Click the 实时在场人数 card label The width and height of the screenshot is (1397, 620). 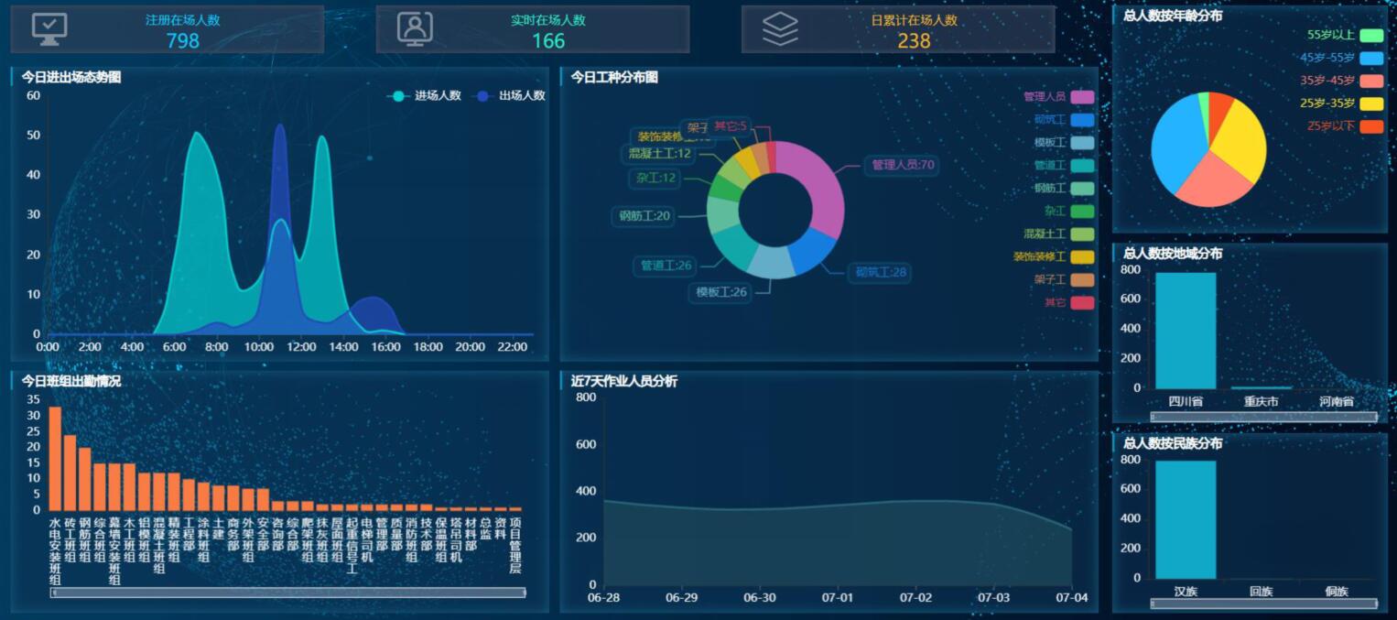pos(548,19)
